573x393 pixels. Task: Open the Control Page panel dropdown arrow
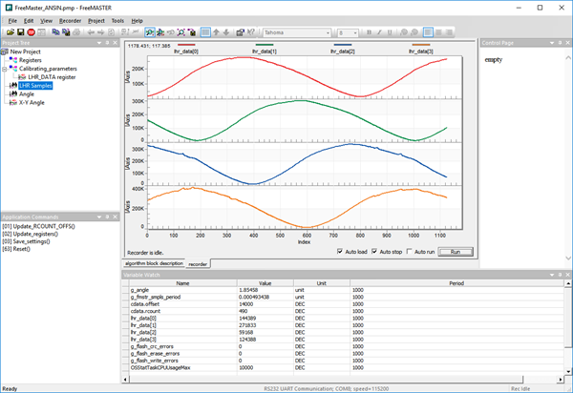(x=552, y=43)
